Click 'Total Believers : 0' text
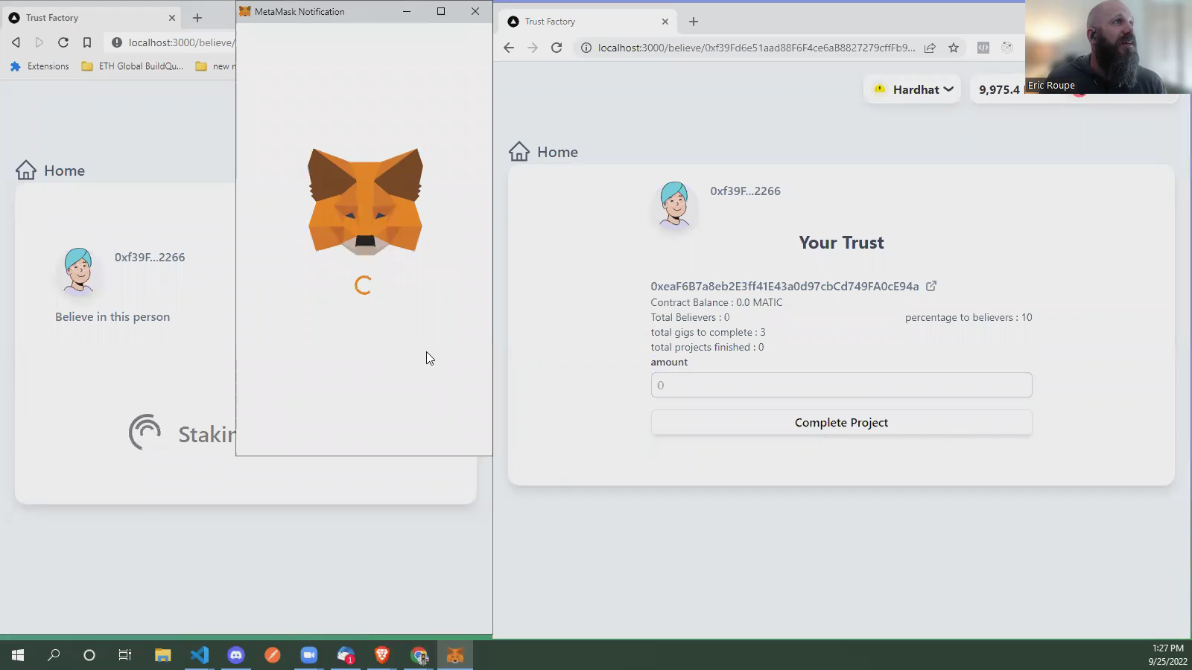The width and height of the screenshot is (1192, 670). [690, 317]
